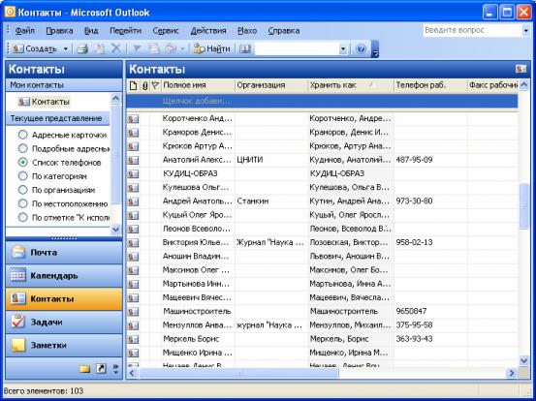
Task: Expand the Введите вопрос box dropdown arrow
Action: point(525,31)
